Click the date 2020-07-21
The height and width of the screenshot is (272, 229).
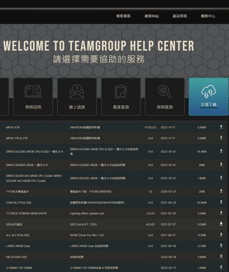click(168, 191)
